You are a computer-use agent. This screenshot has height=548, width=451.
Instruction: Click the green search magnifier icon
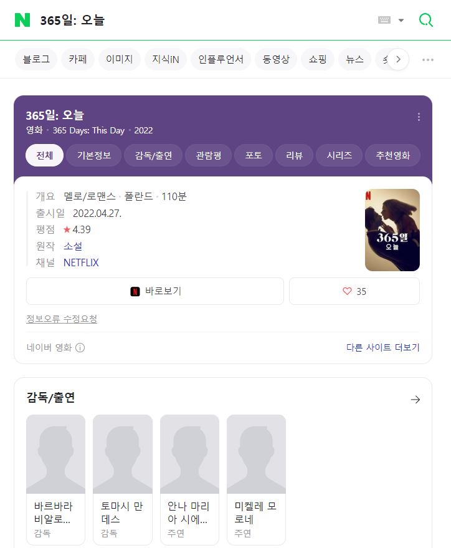426,20
